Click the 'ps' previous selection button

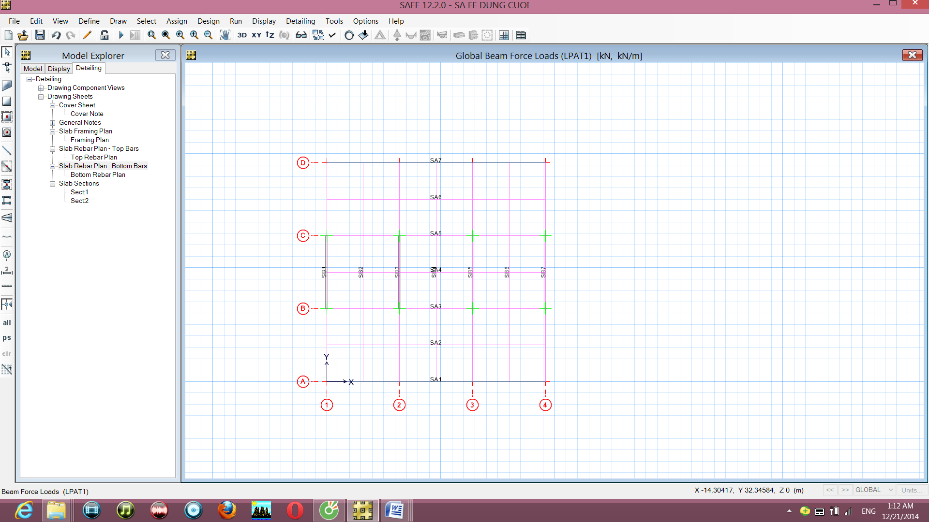click(x=7, y=337)
